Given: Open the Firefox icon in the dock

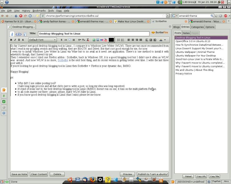Looking at the screenshot, I should pyautogui.click(x=92, y=179).
